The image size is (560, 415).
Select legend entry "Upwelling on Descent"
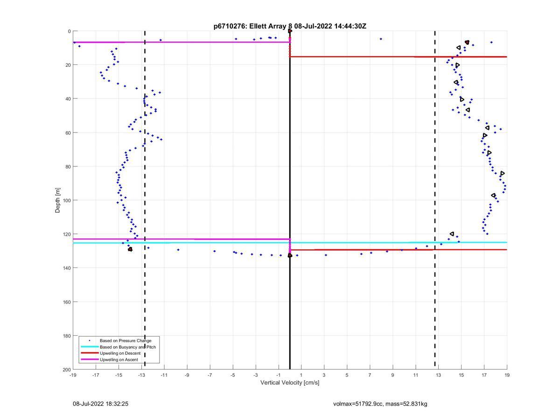click(x=120, y=353)
